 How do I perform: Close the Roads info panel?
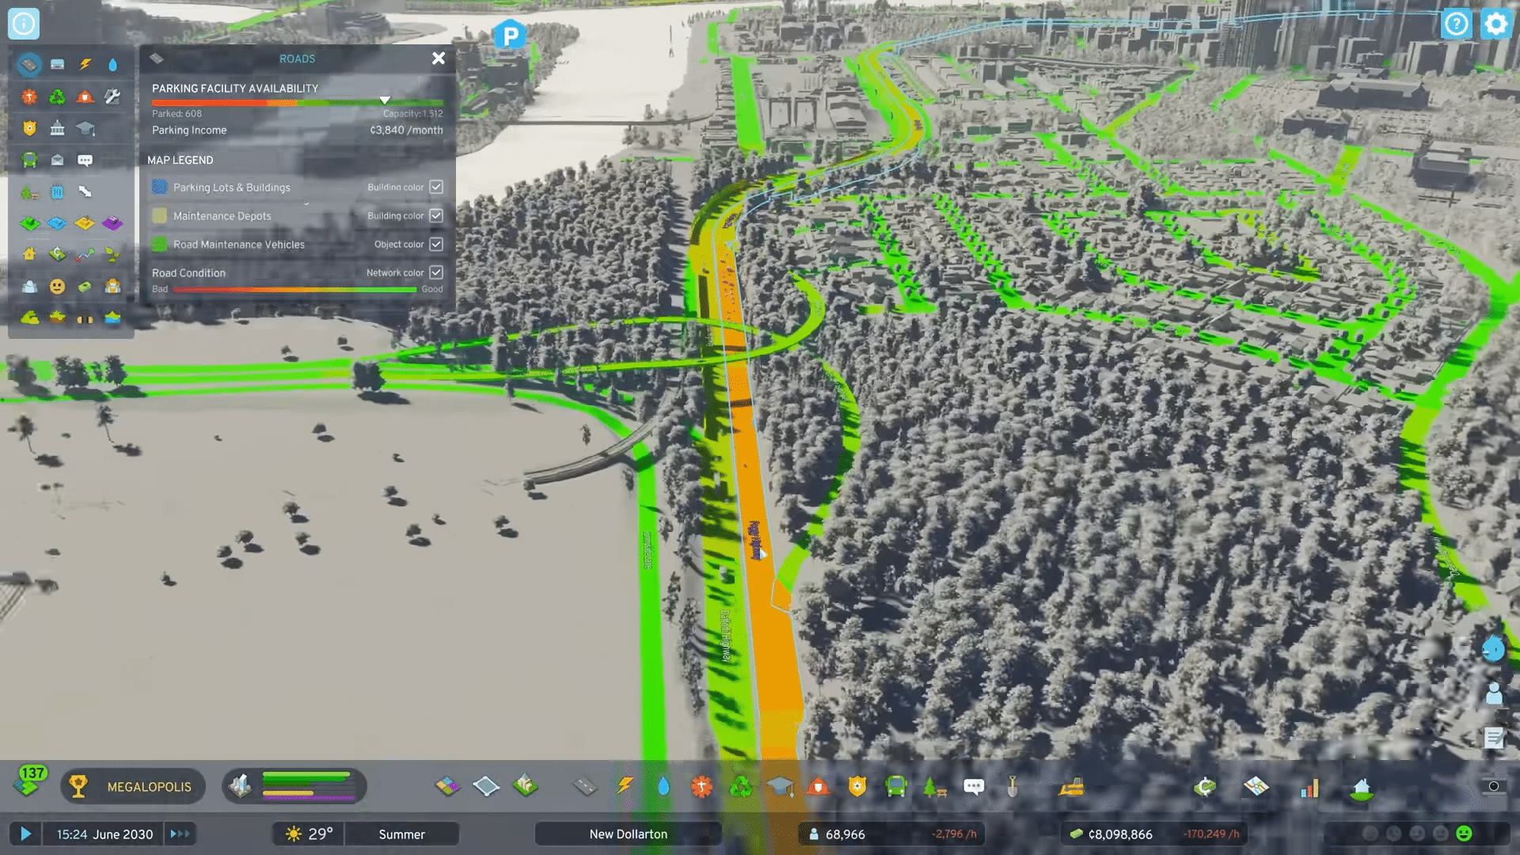tap(439, 58)
